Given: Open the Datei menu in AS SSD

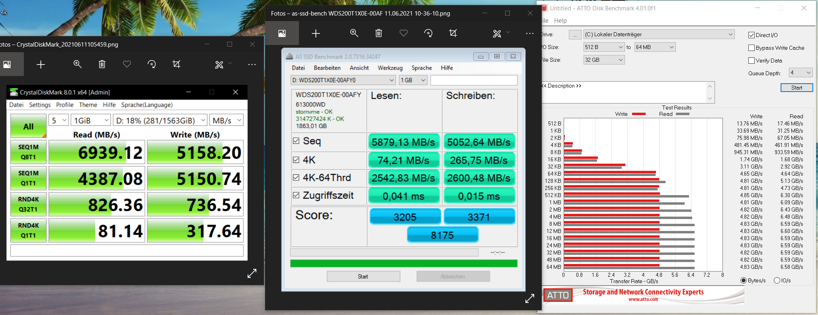Looking at the screenshot, I should 299,68.
